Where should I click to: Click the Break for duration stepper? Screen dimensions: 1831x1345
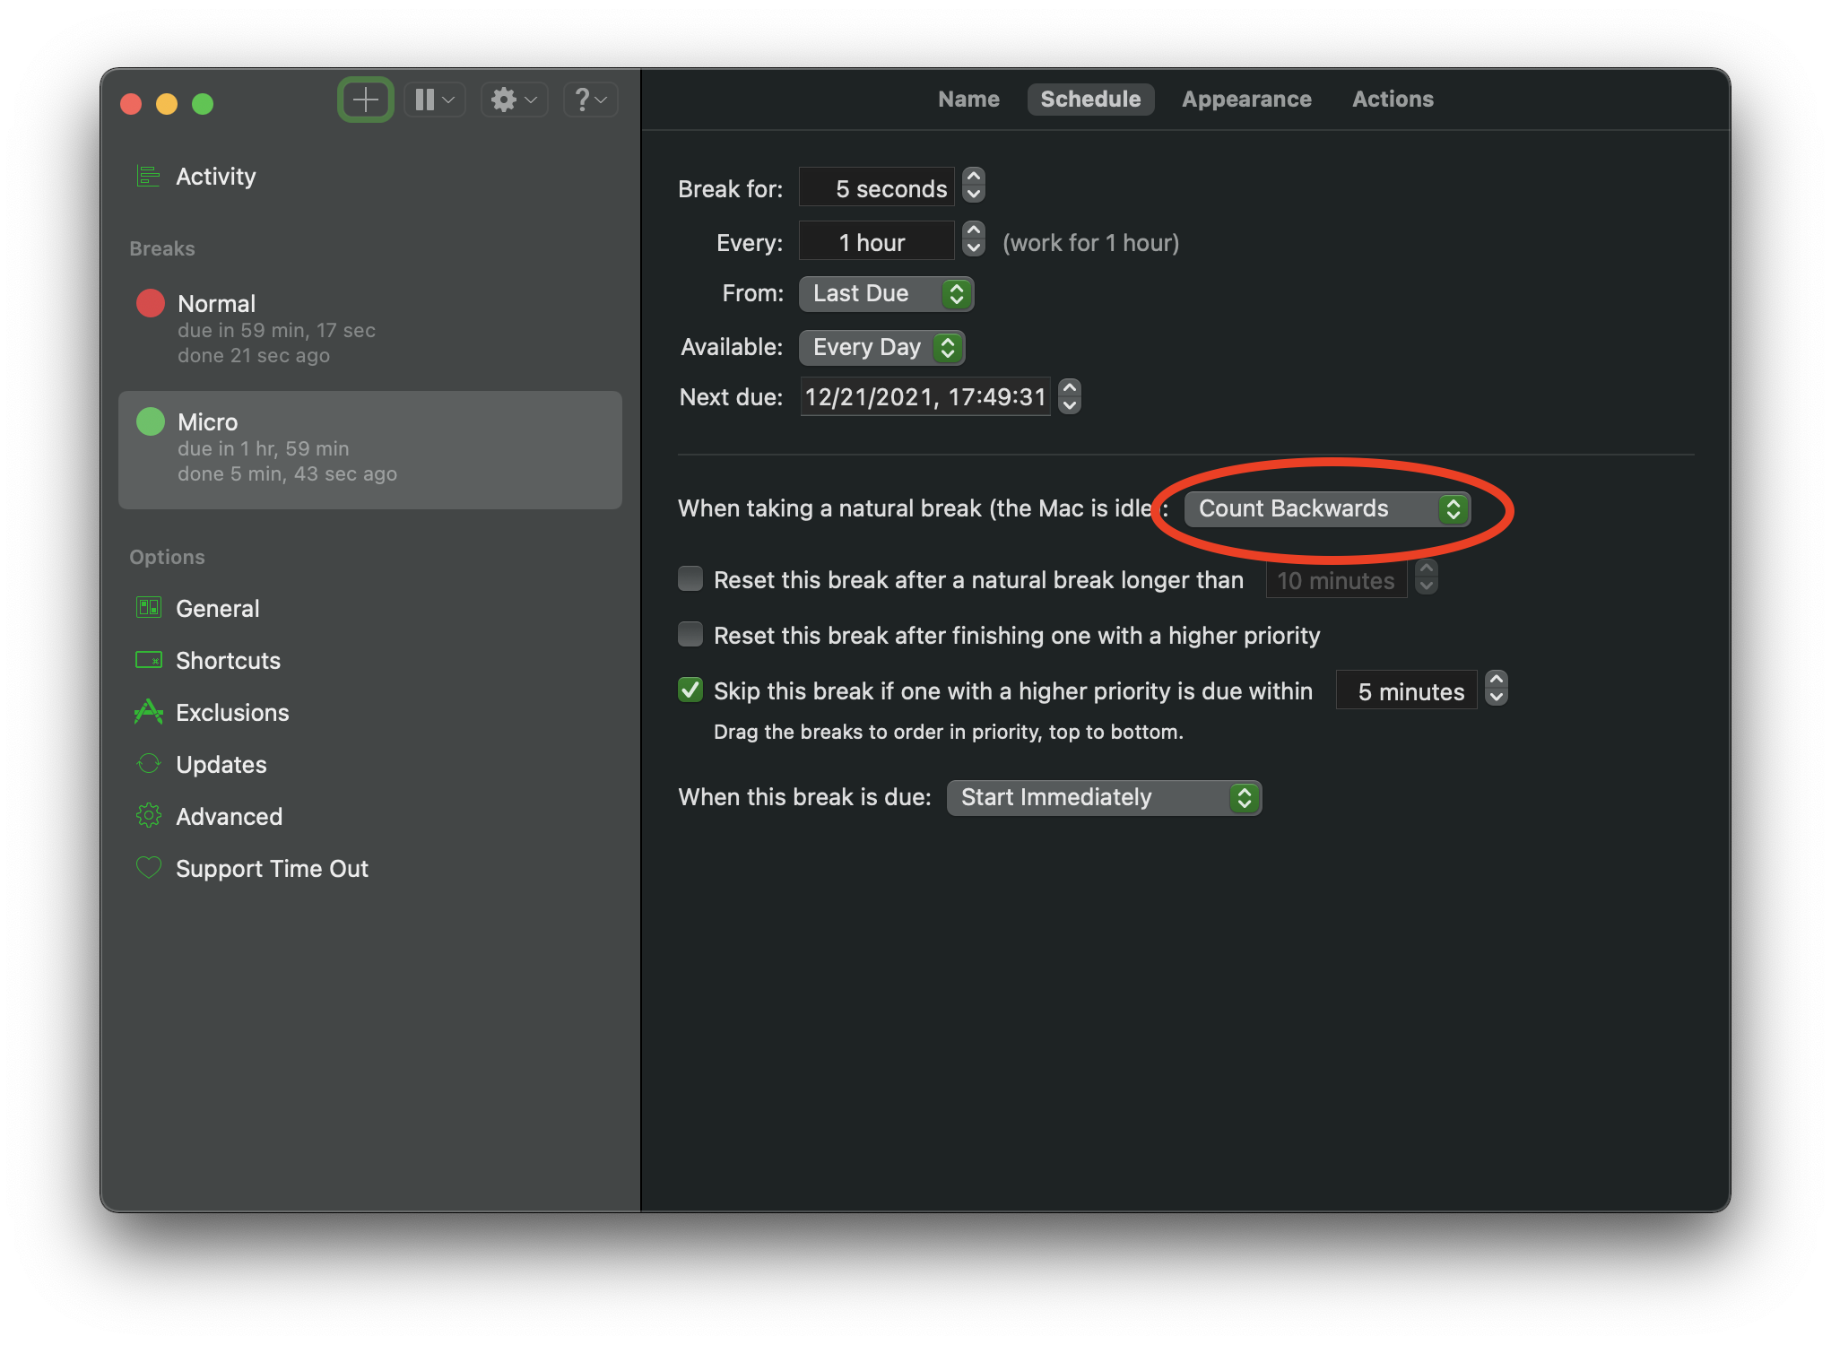coord(974,187)
